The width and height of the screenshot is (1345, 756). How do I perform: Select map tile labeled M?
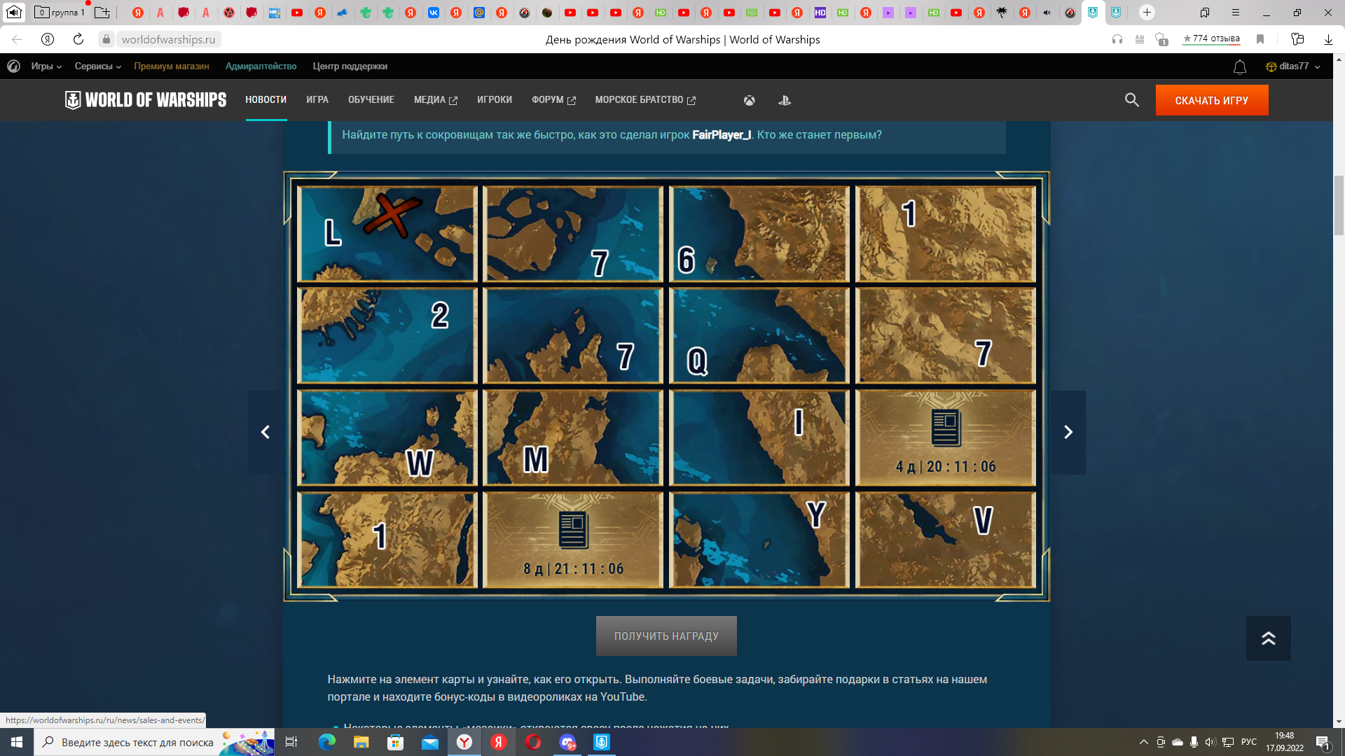click(x=573, y=438)
